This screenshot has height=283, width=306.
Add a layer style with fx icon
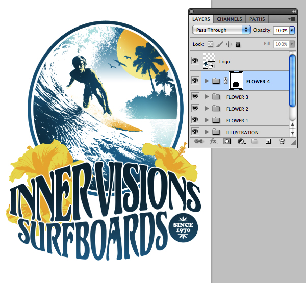(213, 141)
